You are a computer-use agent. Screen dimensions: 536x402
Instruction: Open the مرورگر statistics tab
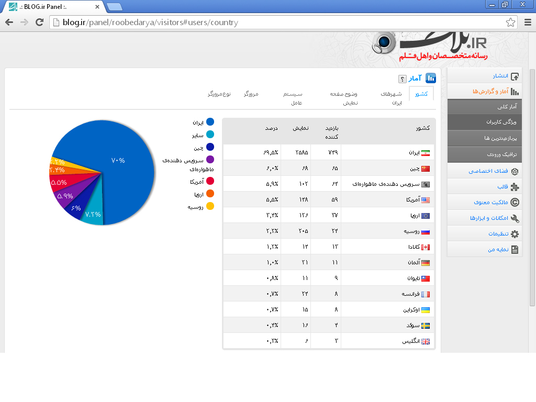coord(251,94)
